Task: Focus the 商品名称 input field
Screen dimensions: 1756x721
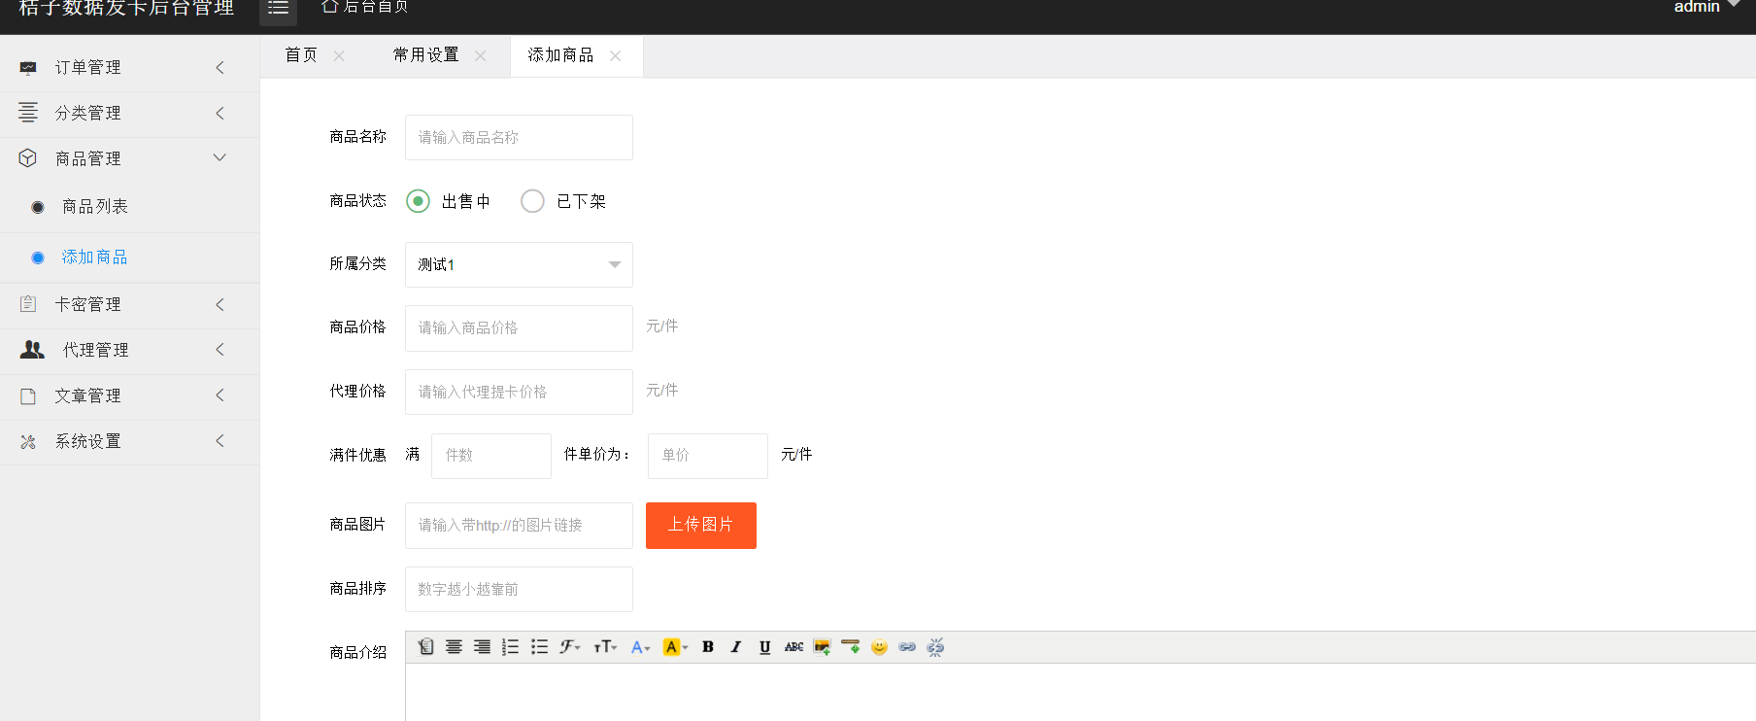Action: tap(519, 137)
